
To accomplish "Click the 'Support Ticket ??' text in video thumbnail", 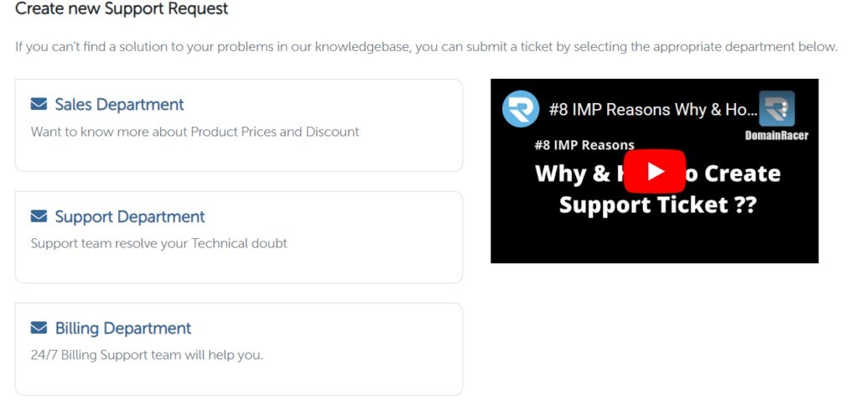I will click(x=657, y=205).
